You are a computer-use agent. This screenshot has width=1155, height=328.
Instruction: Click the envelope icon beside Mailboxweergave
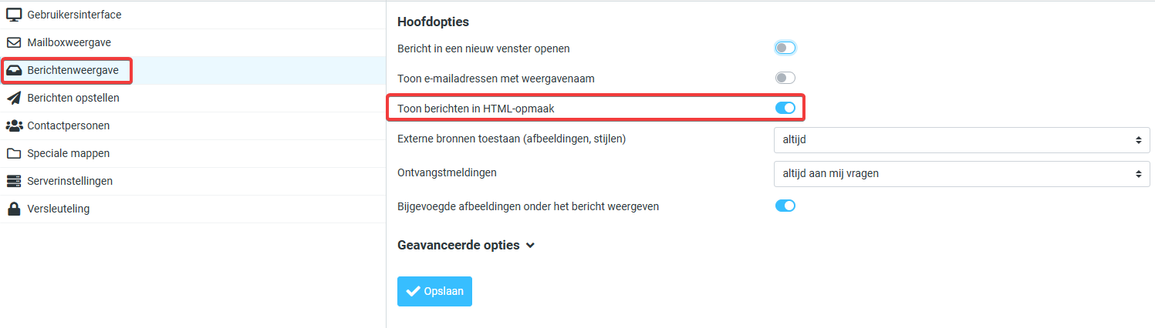(13, 42)
